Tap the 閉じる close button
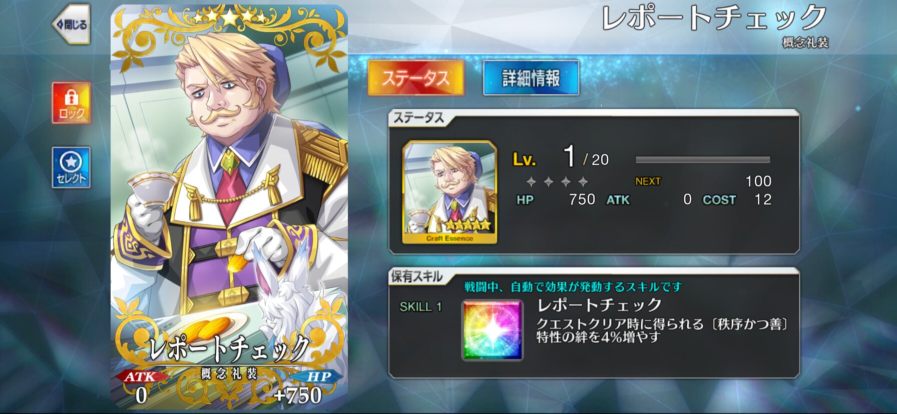This screenshot has width=897, height=414. pyautogui.click(x=71, y=24)
